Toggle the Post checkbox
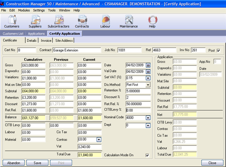Screen dimensions: 226x167 [219, 50]
